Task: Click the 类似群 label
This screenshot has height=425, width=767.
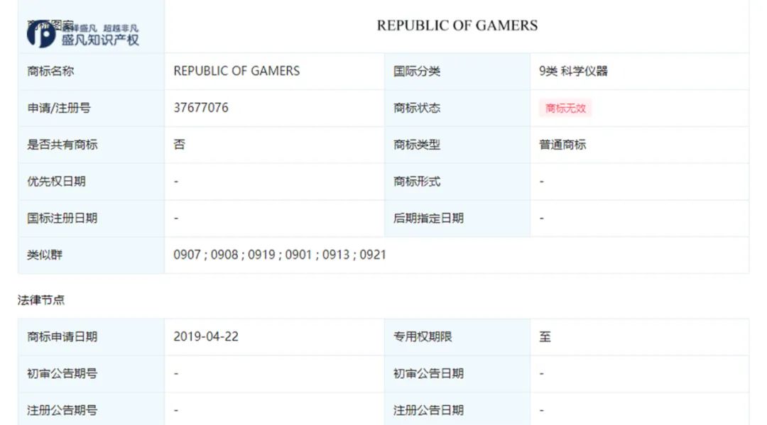Action: (45, 255)
